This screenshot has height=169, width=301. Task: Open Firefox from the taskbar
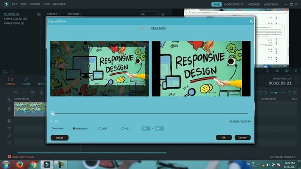(x=19, y=165)
